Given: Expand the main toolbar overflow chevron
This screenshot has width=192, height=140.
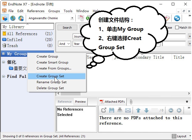Looking at the screenshot, I should pyautogui.click(x=190, y=16).
